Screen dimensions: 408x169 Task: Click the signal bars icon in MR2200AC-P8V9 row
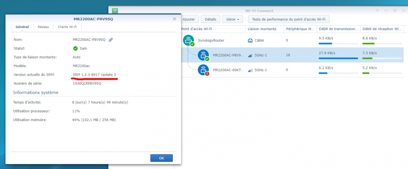click(x=250, y=55)
